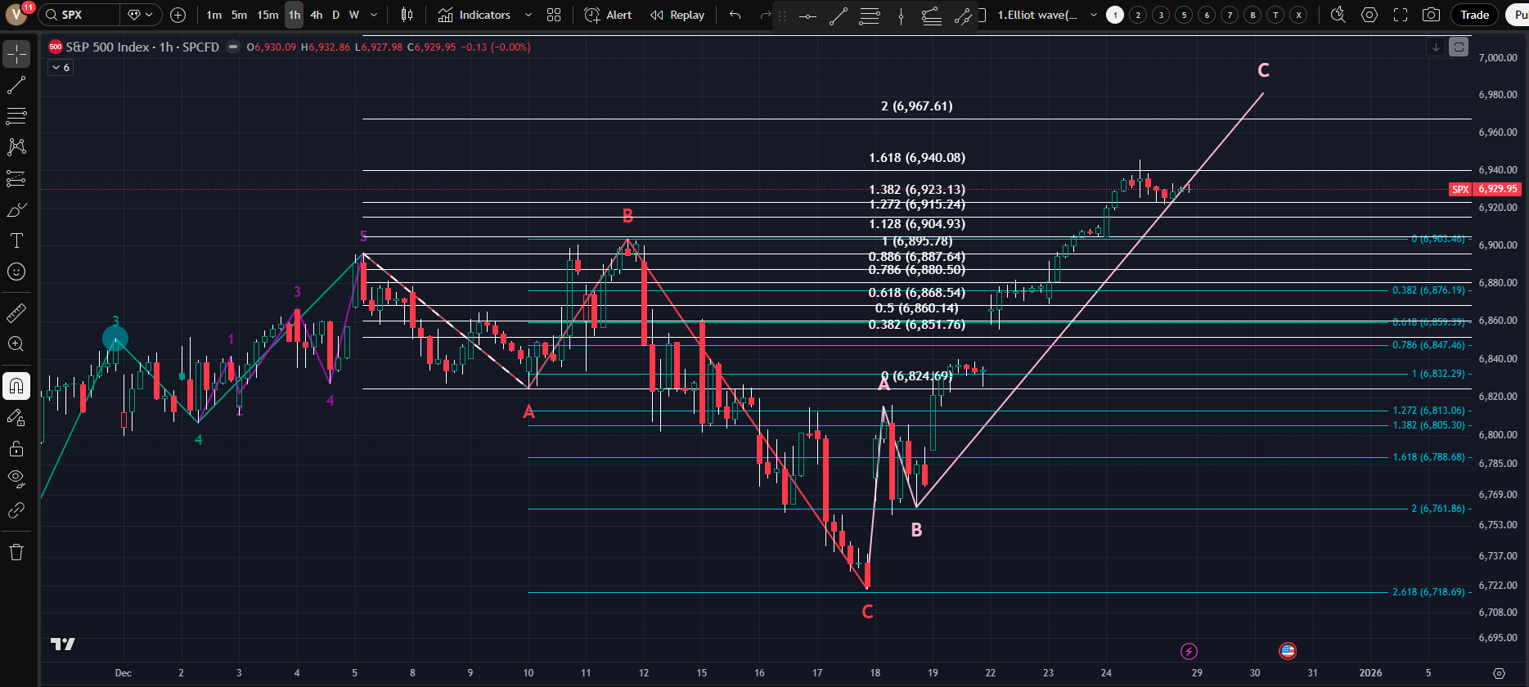Take a chart snapshot with camera icon
Screen dimensions: 1529x687
(1431, 15)
